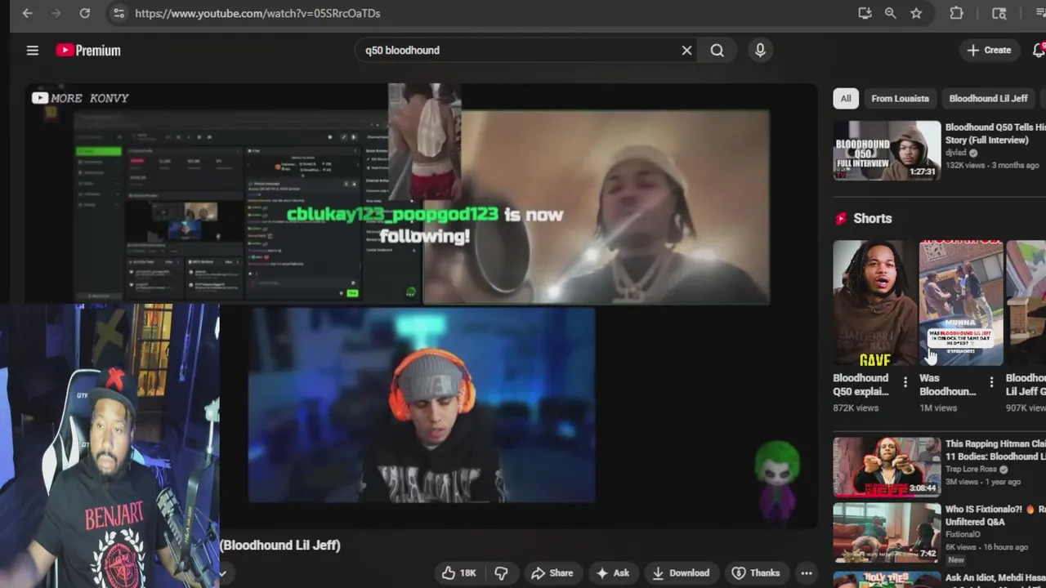This screenshot has width=1046, height=588.
Task: Start voice search with microphone icon
Action: (x=760, y=50)
